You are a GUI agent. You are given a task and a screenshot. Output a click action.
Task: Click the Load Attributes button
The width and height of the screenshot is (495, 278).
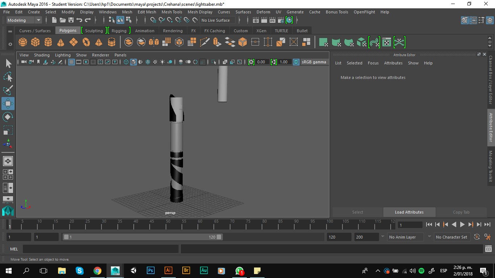[409, 212]
